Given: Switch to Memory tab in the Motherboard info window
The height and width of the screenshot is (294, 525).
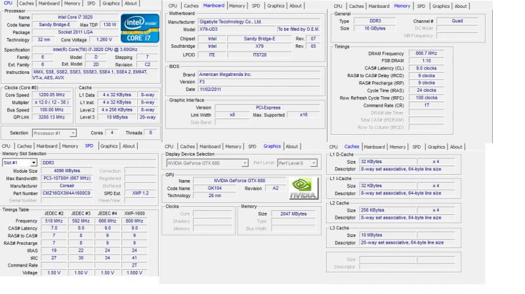Looking at the screenshot, I should pos(237,6).
